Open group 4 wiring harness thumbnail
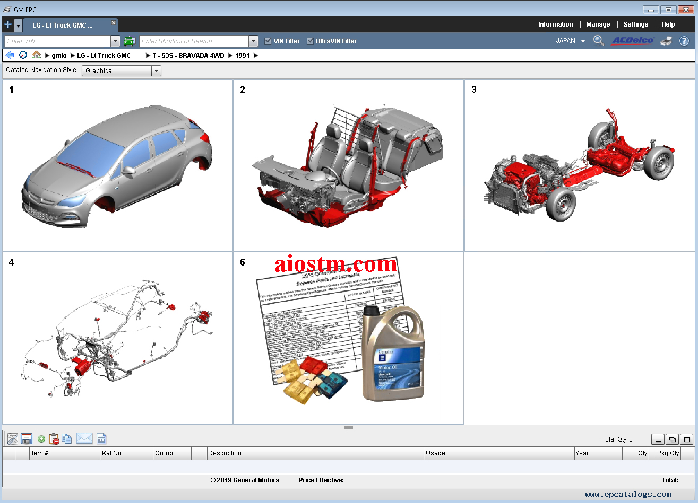The image size is (698, 503). pos(118,338)
